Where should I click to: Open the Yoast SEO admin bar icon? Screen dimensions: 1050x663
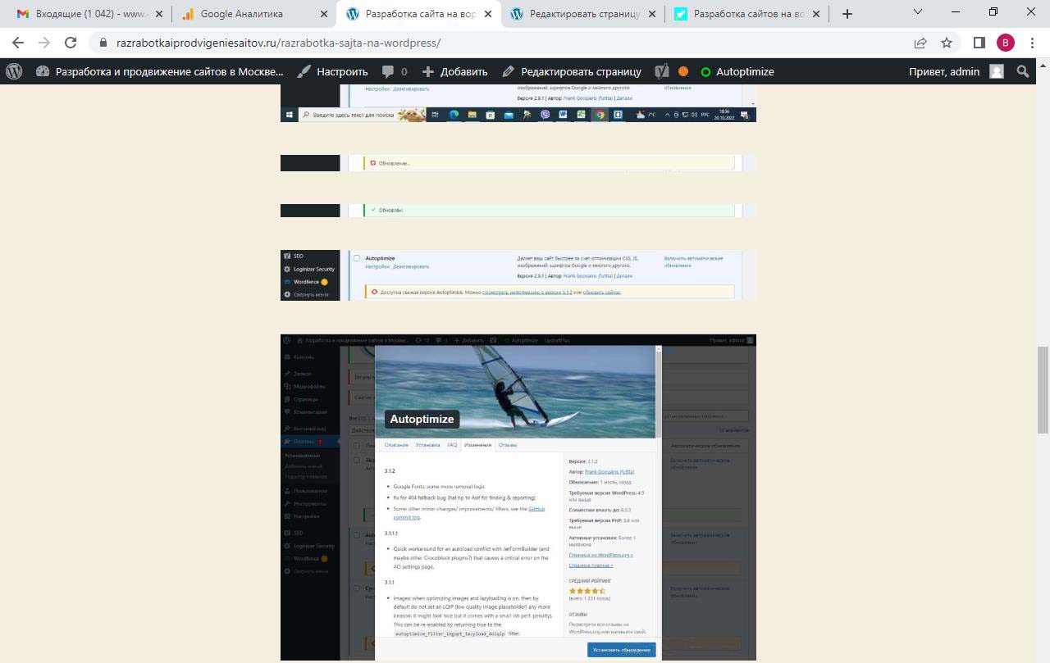pyautogui.click(x=662, y=71)
